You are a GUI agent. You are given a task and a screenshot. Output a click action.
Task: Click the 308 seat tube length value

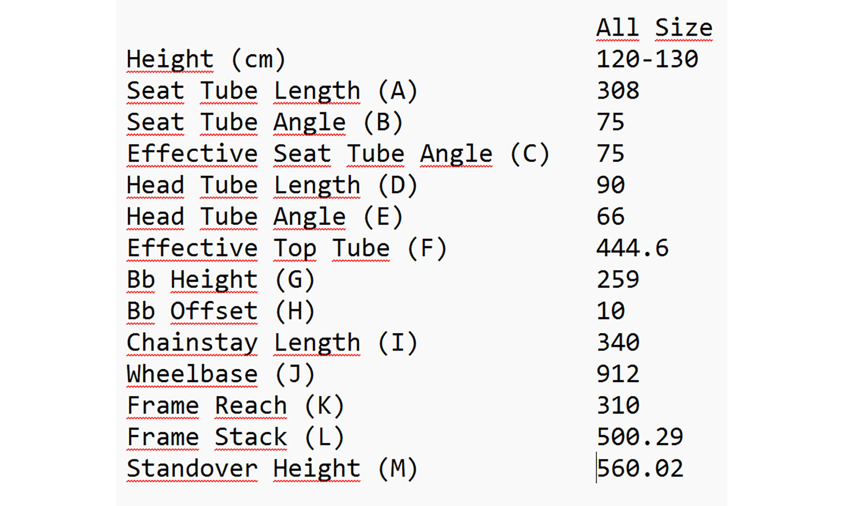point(617,91)
